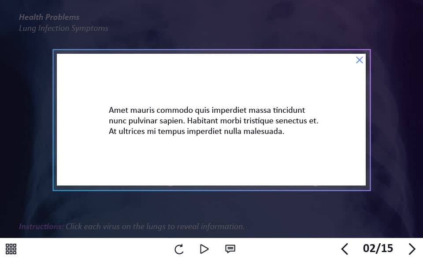The width and height of the screenshot is (423, 260).
Task: Click the line starting 'nunc pulvinar sapien'
Action: point(213,121)
